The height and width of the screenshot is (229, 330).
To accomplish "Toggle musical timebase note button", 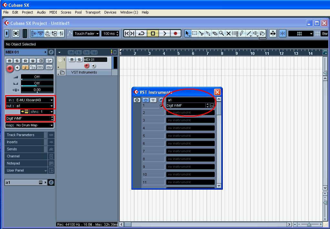I will click(25, 67).
